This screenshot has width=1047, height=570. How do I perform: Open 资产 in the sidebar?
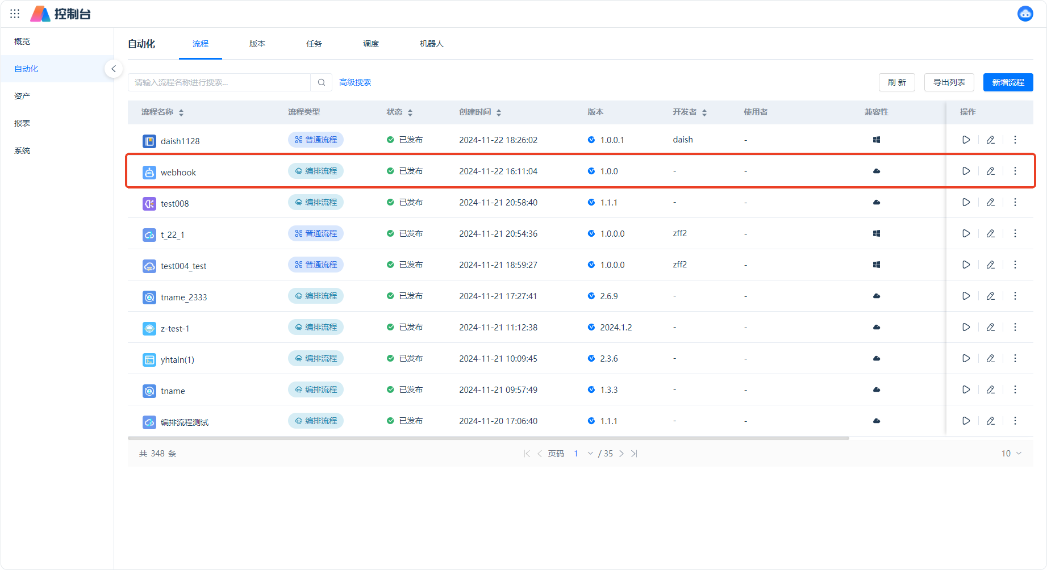click(57, 96)
